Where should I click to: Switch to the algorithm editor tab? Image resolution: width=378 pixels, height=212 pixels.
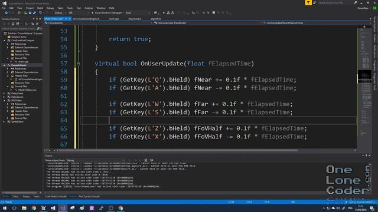[x=156, y=18]
